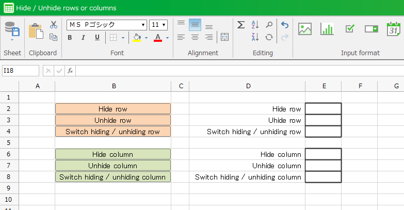Insert a checkbox input format
Viewport: 404px width, 210px height.
[x=349, y=29]
